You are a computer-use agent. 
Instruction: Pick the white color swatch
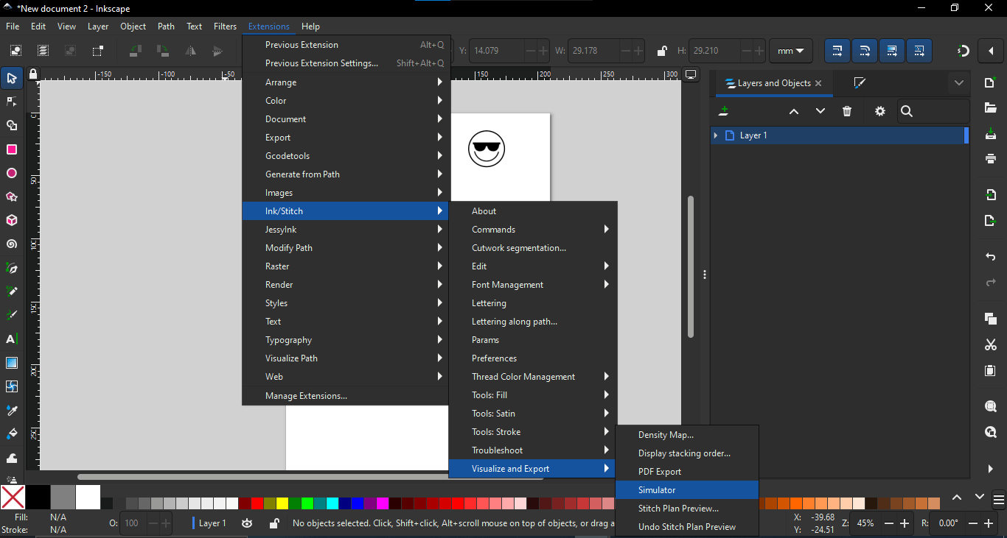coord(88,498)
